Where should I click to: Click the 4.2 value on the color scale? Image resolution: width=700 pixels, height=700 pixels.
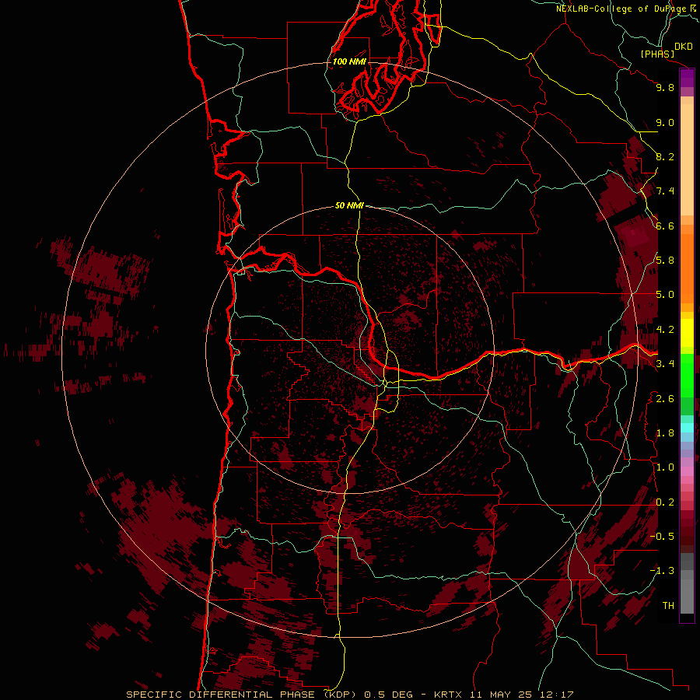(665, 330)
